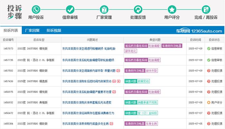225x129 pixels.
Task: Switch to the 厂家回复 tab
Action: click(x=32, y=30)
